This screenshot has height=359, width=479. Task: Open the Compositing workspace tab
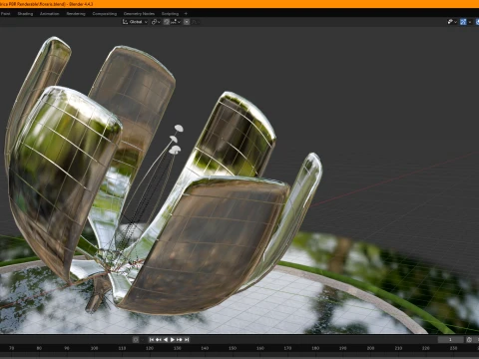[x=105, y=14]
